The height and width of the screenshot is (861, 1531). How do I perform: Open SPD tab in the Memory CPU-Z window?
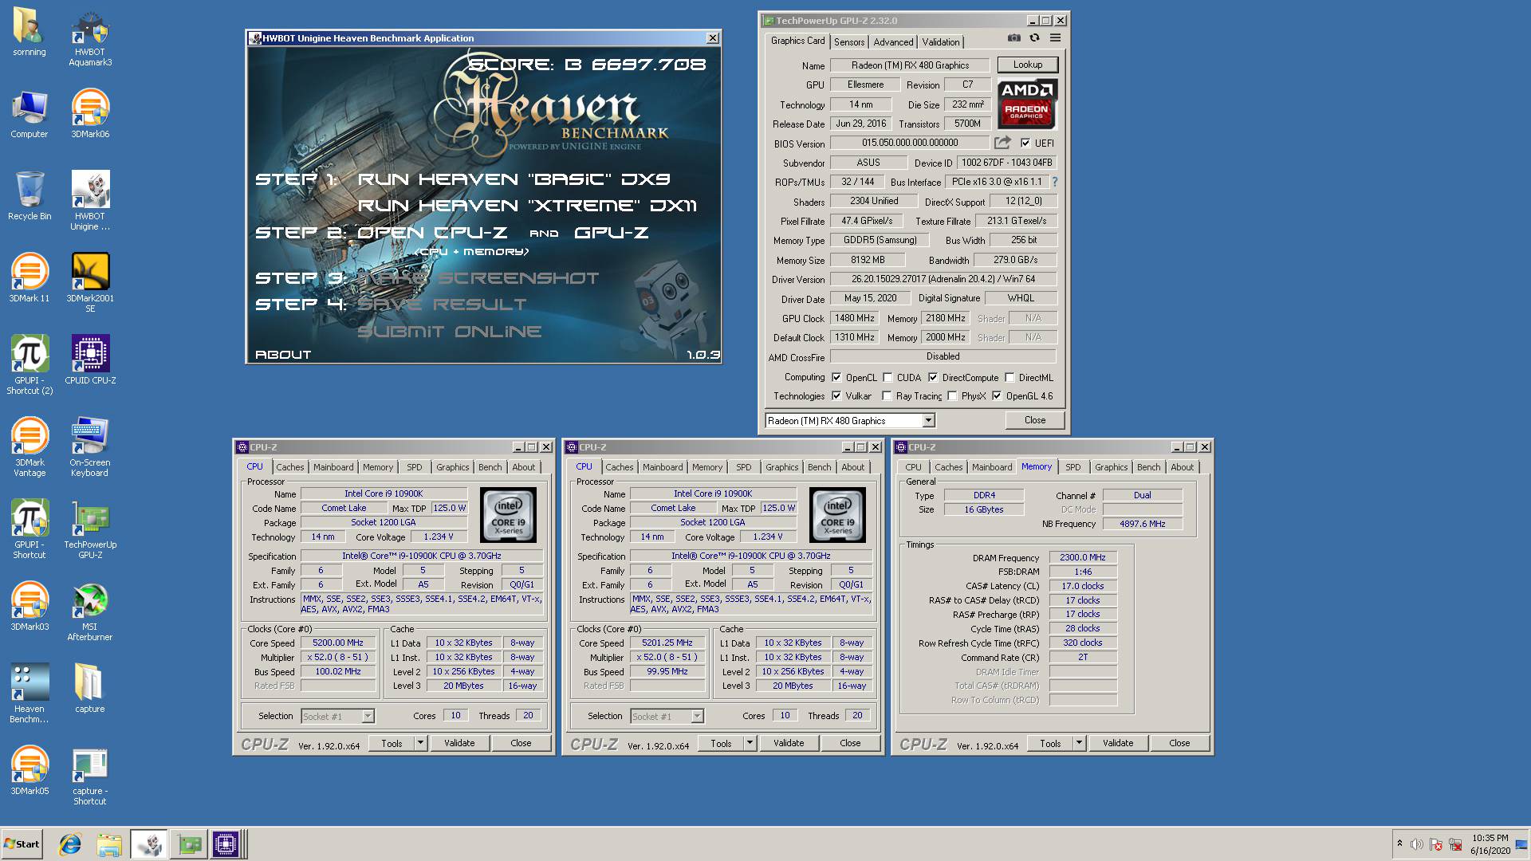[x=1073, y=467]
